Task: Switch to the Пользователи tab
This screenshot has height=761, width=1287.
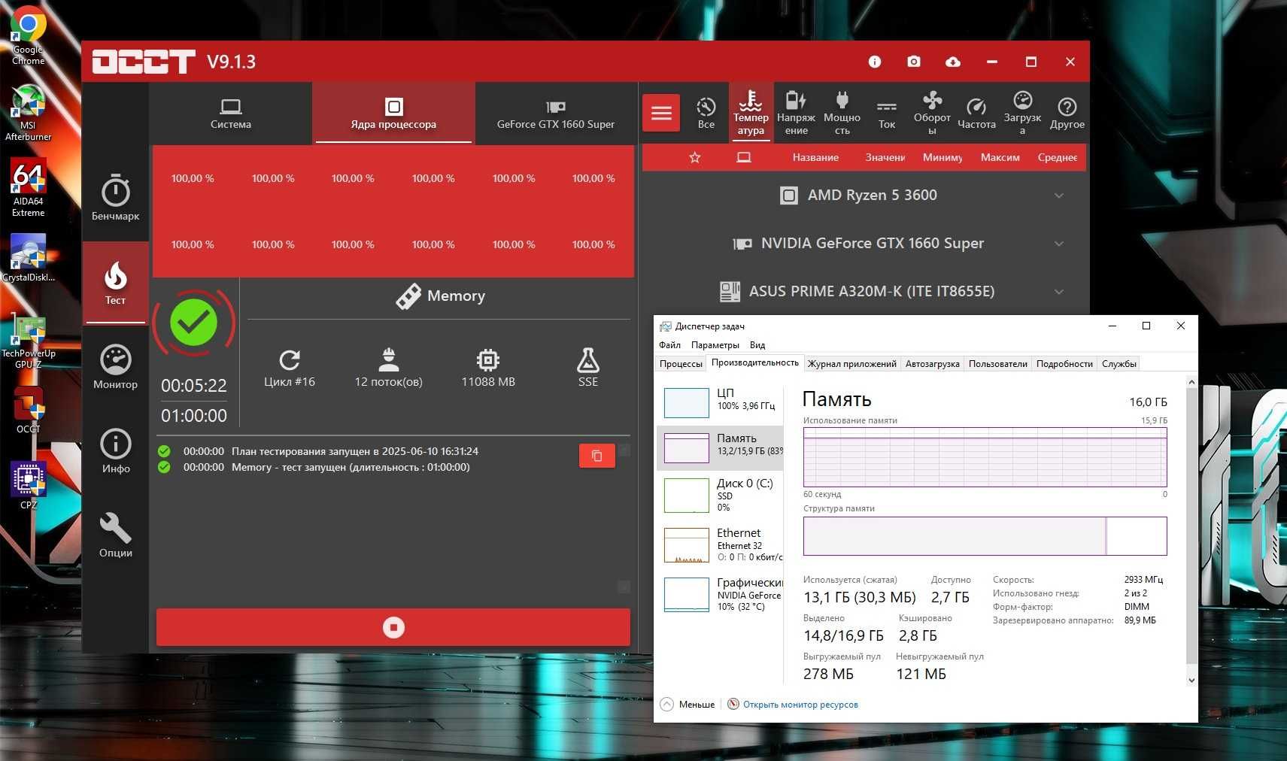Action: [997, 364]
